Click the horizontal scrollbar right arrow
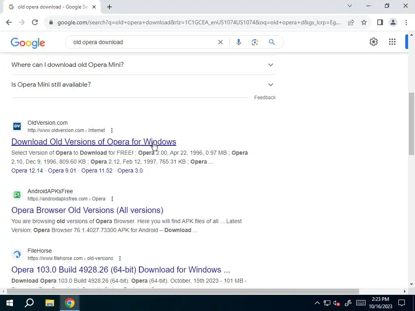Viewport: 415px width, 311px height. coord(405,292)
